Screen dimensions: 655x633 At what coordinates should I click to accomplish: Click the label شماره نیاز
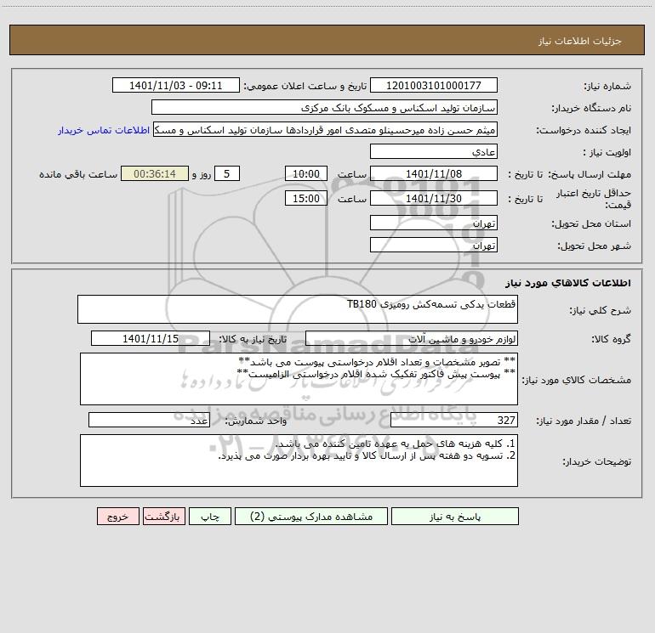[607, 87]
